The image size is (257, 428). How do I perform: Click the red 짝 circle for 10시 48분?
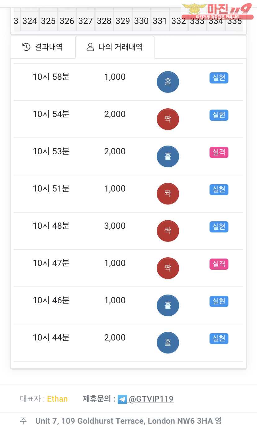[168, 231]
